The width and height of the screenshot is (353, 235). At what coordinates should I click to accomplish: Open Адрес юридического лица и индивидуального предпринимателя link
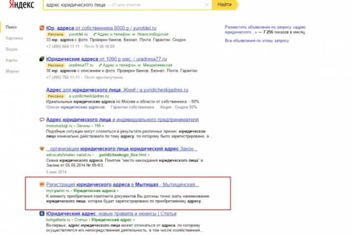click(x=122, y=119)
